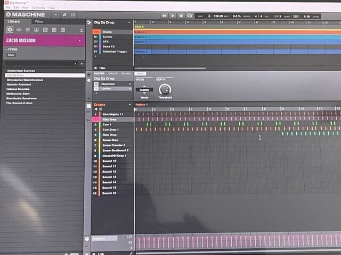Select the GROUP tab in control area
The image size is (341, 255).
click(x=113, y=73)
